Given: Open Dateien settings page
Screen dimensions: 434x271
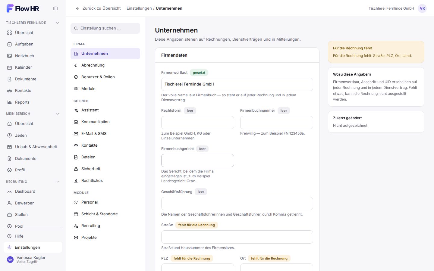Looking at the screenshot, I should click(105, 157).
